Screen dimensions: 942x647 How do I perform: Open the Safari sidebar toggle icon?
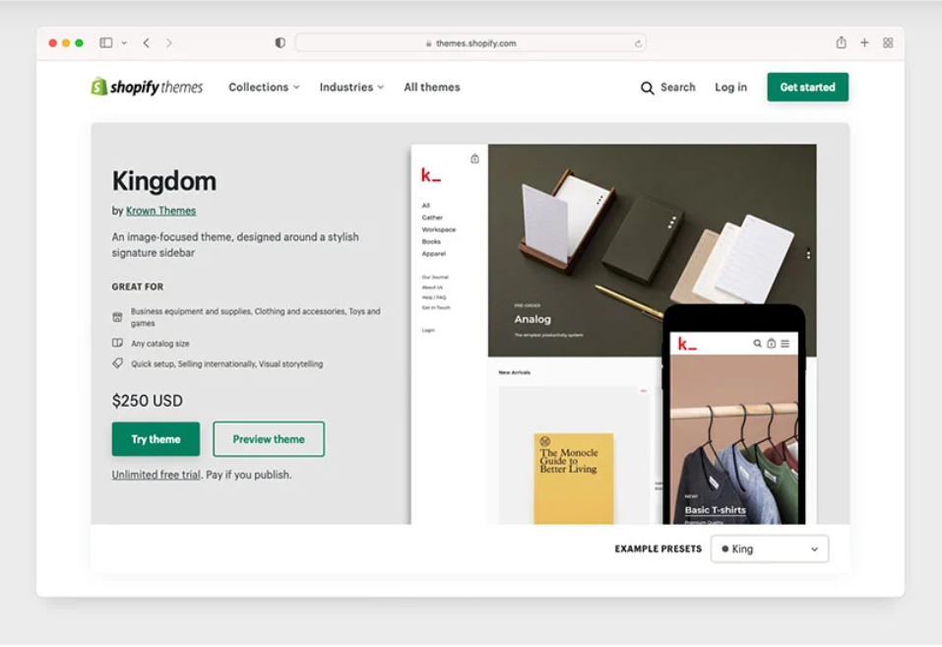[105, 42]
